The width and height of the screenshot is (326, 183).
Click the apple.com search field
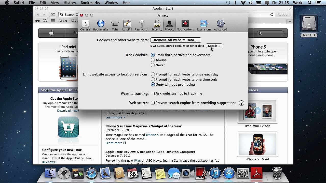[270, 33]
